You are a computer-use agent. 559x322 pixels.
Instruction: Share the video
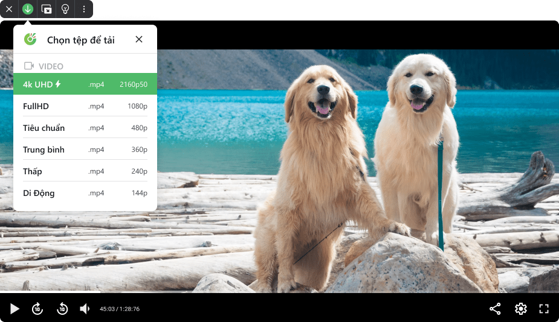(x=495, y=309)
